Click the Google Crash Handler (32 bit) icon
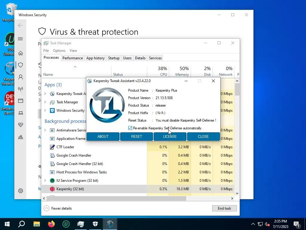This screenshot has width=306, height=230. [52, 164]
